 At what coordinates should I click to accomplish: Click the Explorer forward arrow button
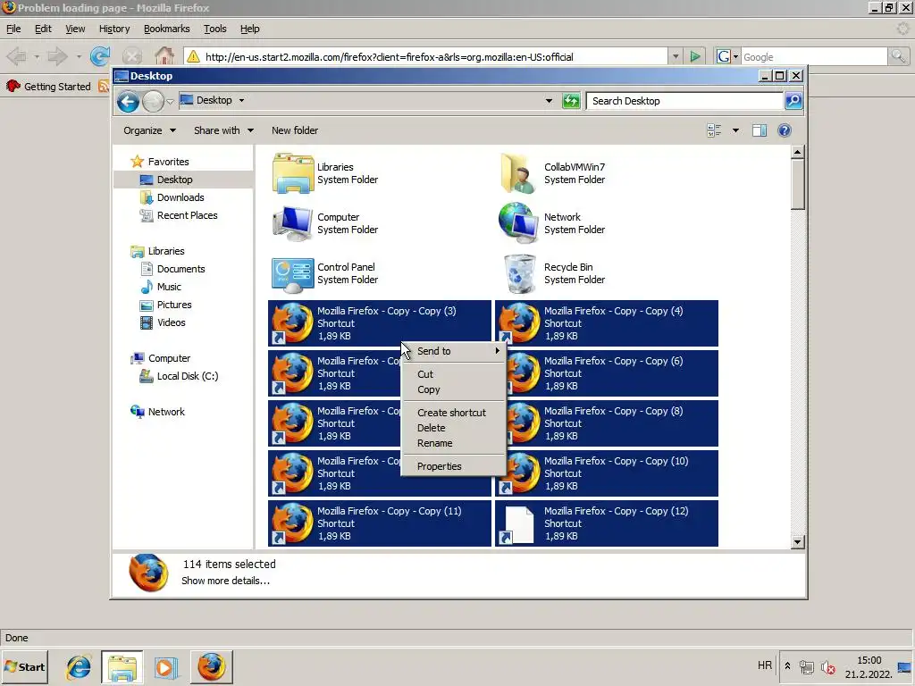point(154,102)
